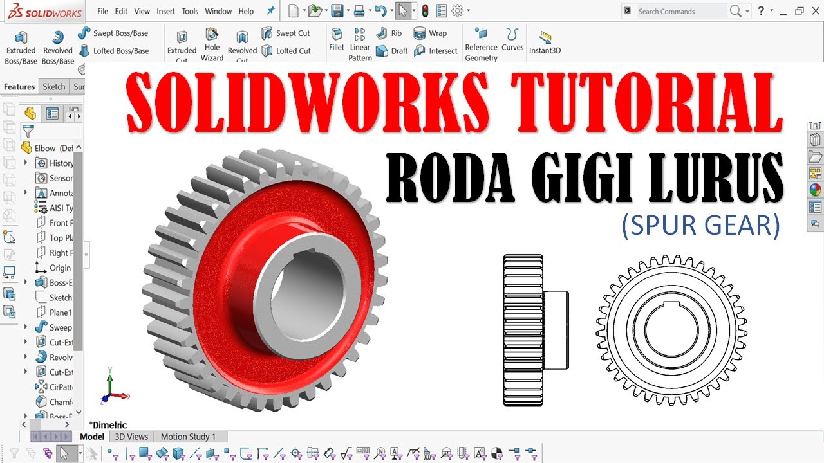Expand the Boss-Extrude feature node
This screenshot has height=463, width=824.
26,282
